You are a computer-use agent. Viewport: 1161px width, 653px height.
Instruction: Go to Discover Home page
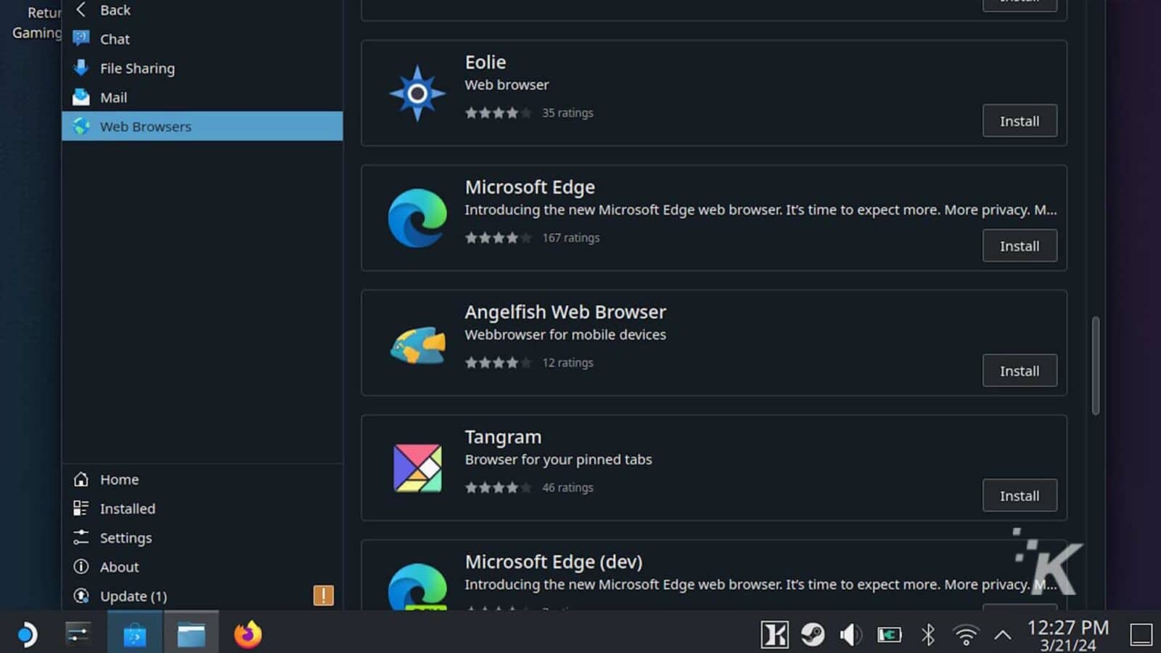[202, 480]
